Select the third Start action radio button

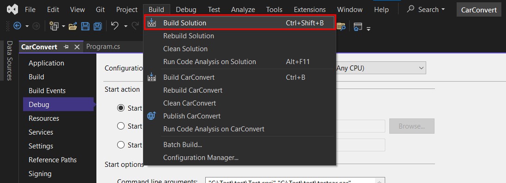point(121,145)
